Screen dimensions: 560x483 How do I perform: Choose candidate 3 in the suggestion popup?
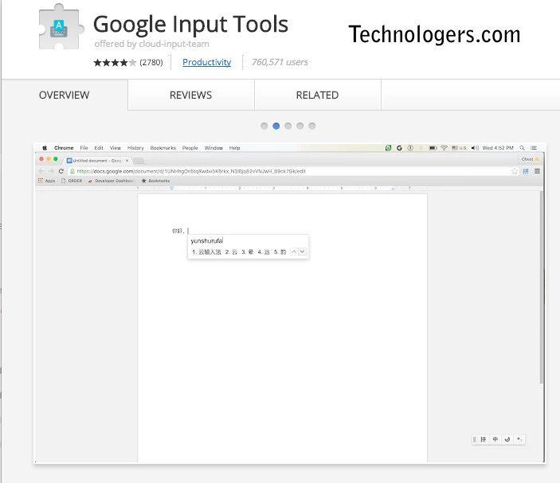(248, 252)
